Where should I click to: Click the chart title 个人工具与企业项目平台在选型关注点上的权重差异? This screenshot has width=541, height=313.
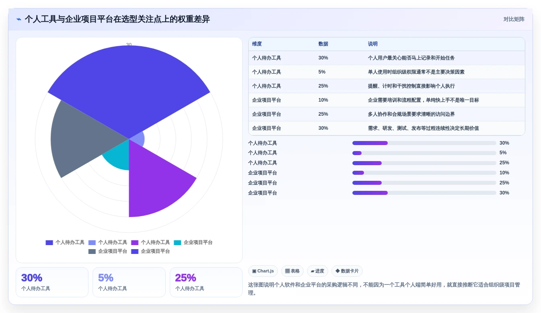117,19
